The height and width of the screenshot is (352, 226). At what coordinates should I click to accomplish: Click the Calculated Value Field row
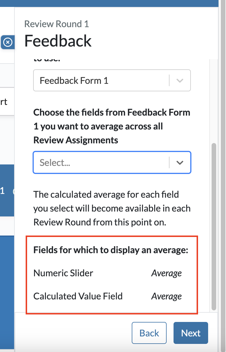[108, 296]
